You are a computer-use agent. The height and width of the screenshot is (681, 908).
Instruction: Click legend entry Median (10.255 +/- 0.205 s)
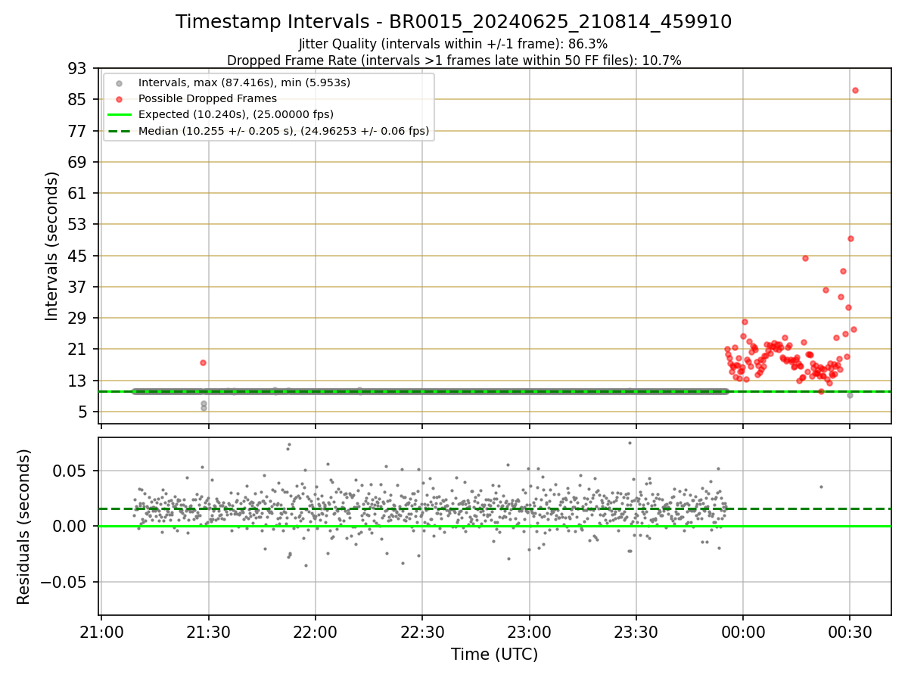284,131
